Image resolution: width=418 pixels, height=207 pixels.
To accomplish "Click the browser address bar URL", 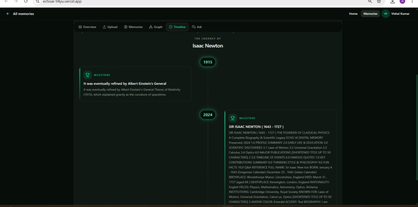I will [x=62, y=2].
